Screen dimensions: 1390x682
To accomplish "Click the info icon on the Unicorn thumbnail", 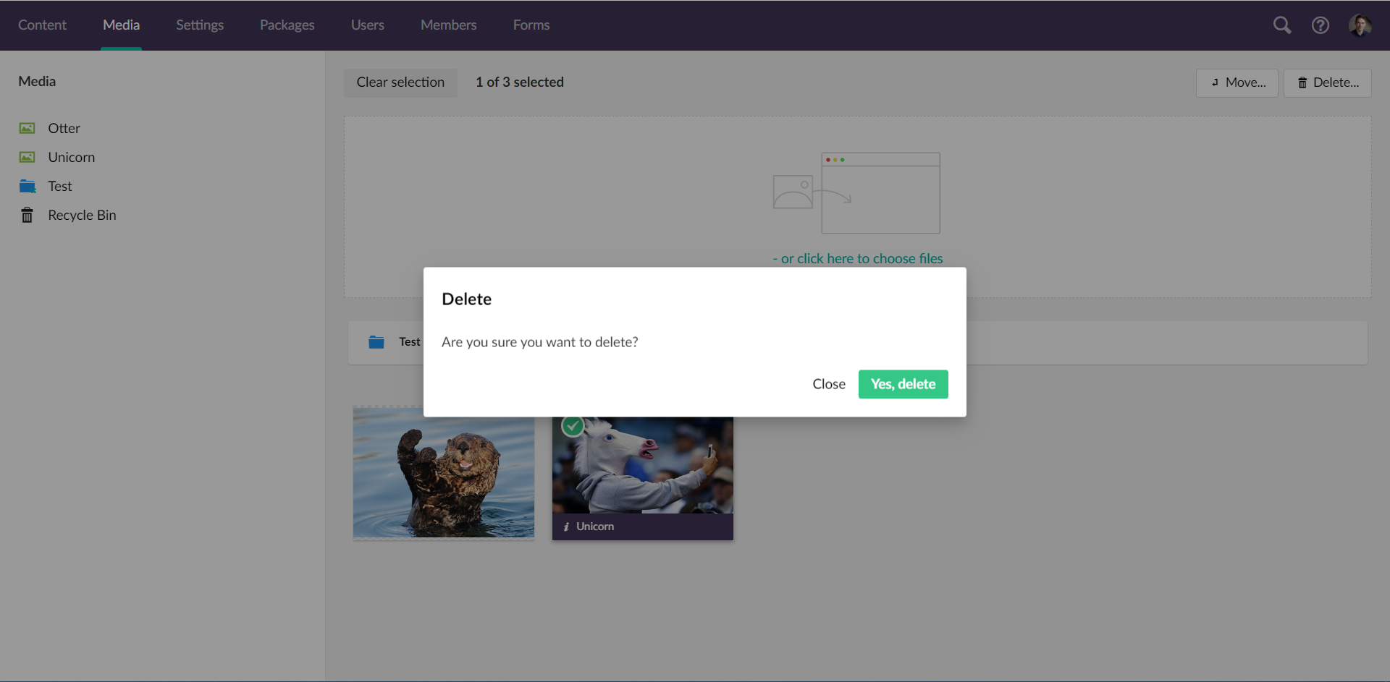I will pos(567,527).
